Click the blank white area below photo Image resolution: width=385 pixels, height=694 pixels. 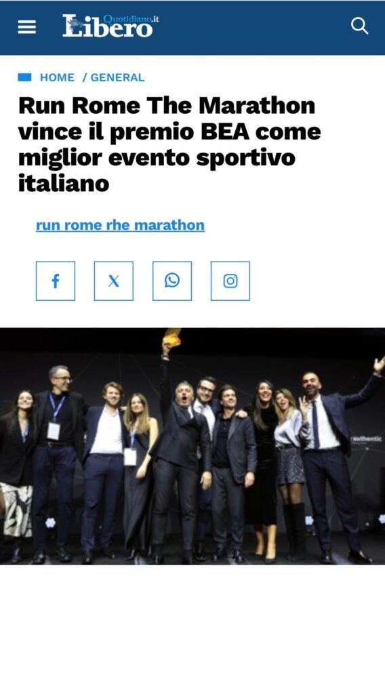(192, 628)
